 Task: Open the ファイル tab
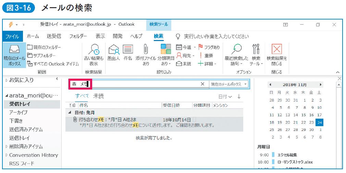click(12, 37)
